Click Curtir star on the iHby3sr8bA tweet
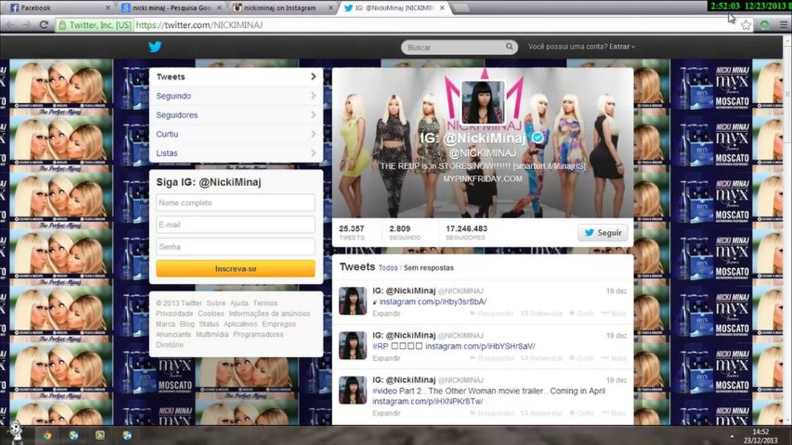The width and height of the screenshot is (792, 445). click(x=581, y=314)
